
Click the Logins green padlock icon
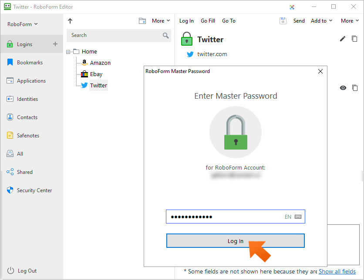[x=10, y=44]
